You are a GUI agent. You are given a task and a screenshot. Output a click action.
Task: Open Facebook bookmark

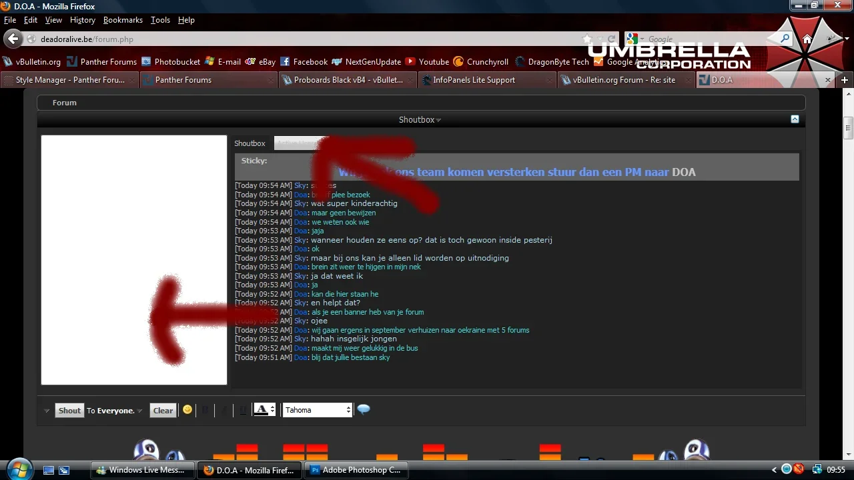point(304,61)
